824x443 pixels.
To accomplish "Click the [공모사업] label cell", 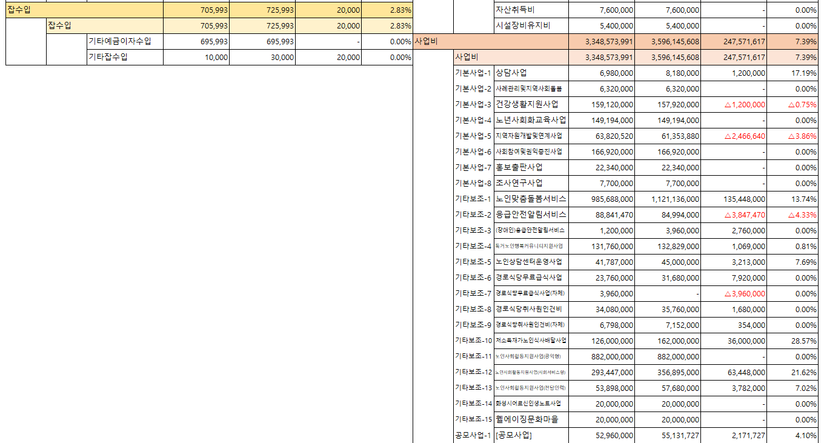I will click(x=531, y=436).
